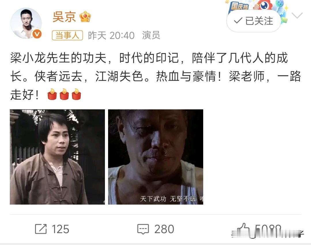Click the repost icon showing 125

(41, 229)
